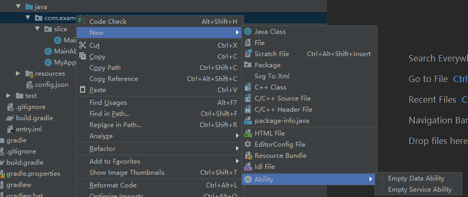
Task: Click the Paste clipboard icon
Action: tap(83, 90)
